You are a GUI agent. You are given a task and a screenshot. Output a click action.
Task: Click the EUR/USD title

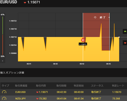[8, 2]
